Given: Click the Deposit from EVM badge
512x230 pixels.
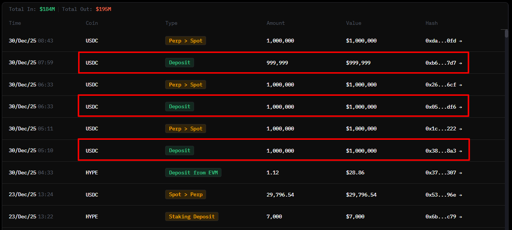Looking at the screenshot, I should (x=193, y=173).
